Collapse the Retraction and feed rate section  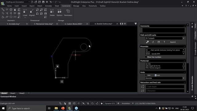click(x=184, y=82)
